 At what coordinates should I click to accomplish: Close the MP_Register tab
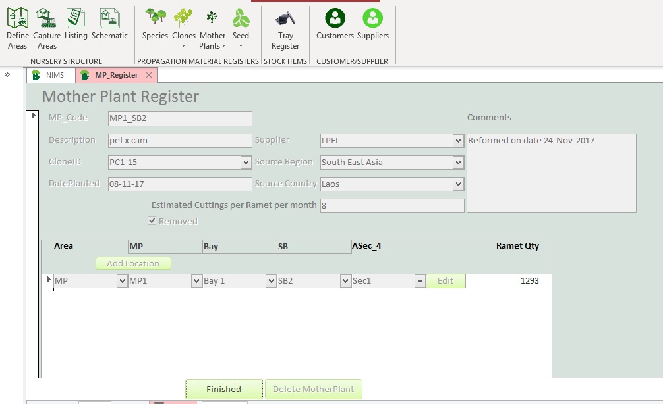[149, 75]
